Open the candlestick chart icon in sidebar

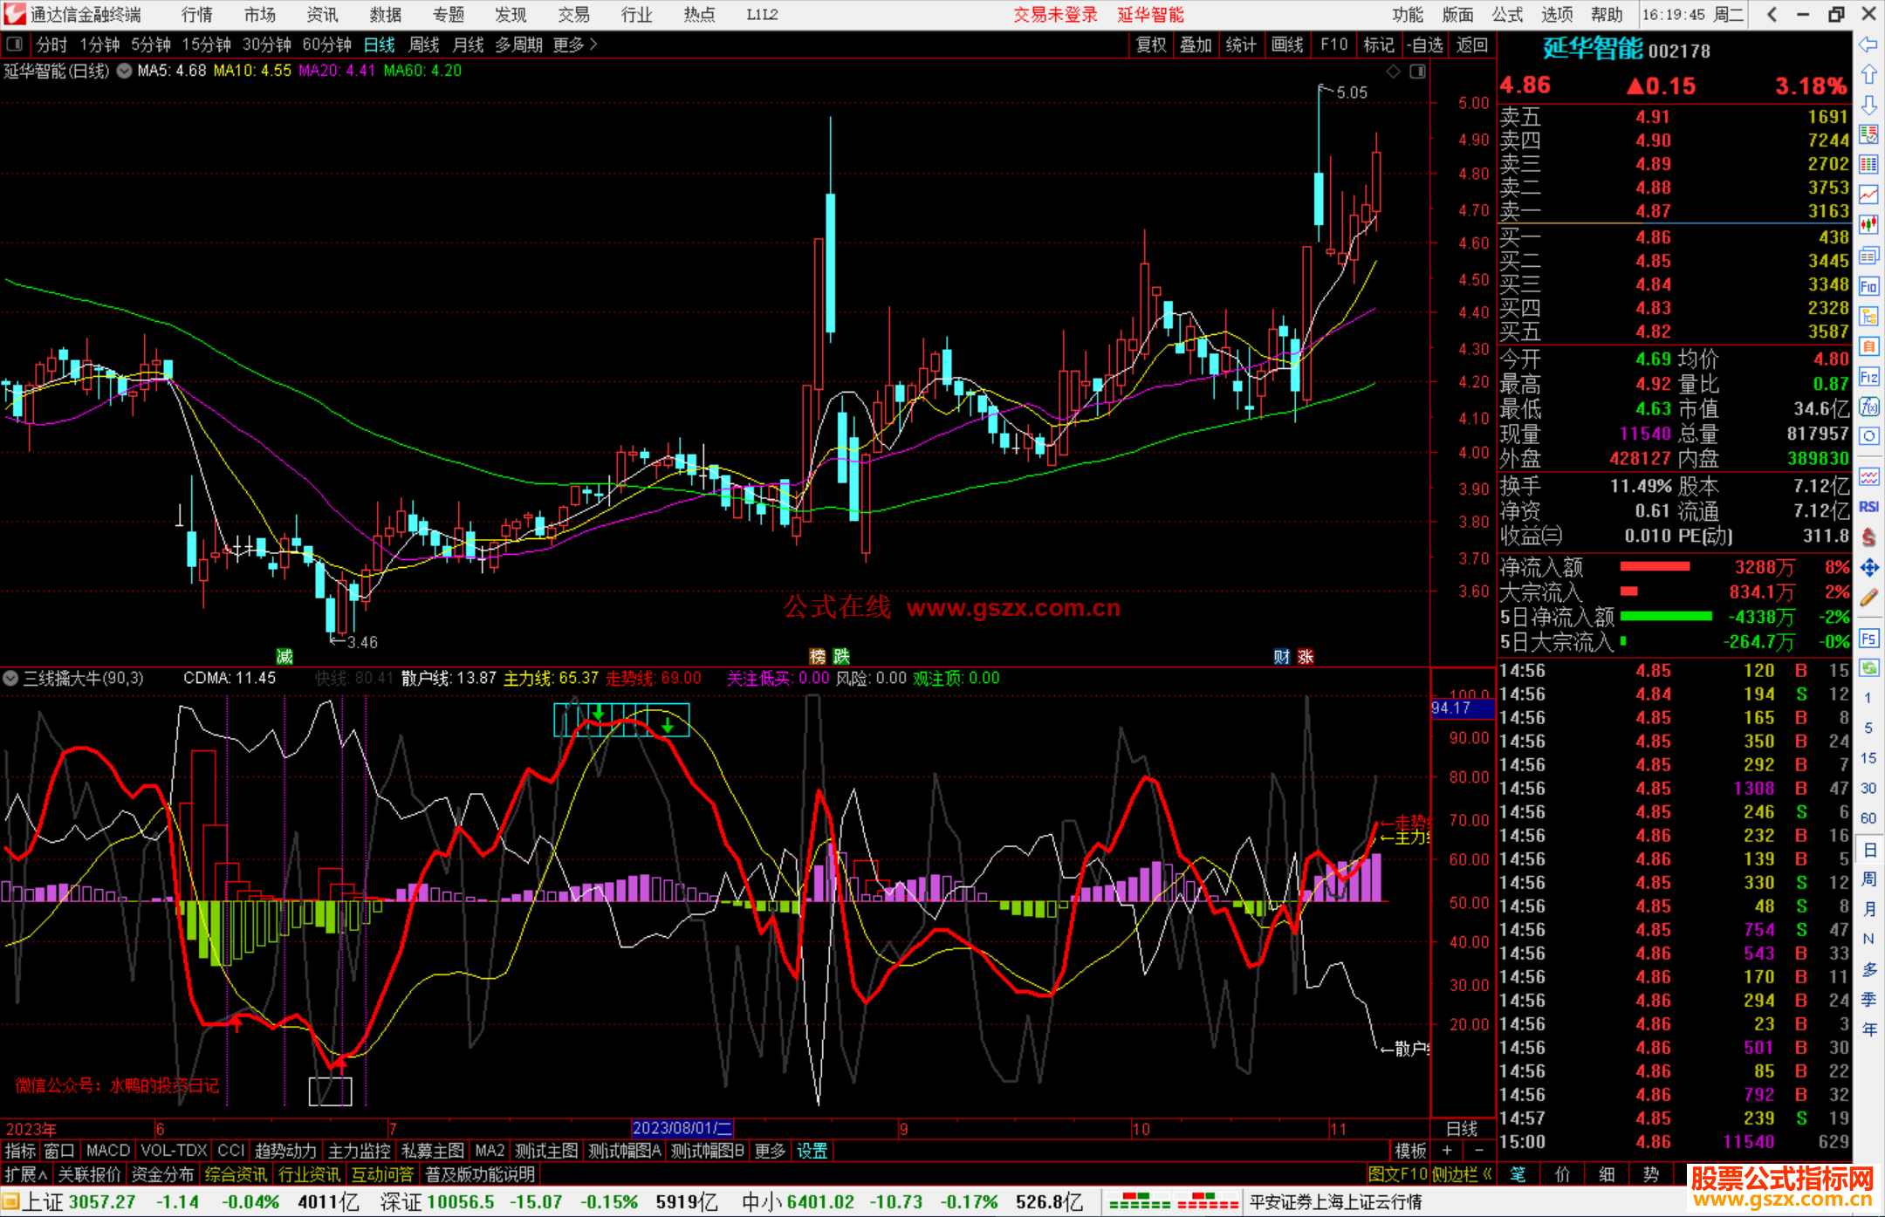pyautogui.click(x=1868, y=224)
